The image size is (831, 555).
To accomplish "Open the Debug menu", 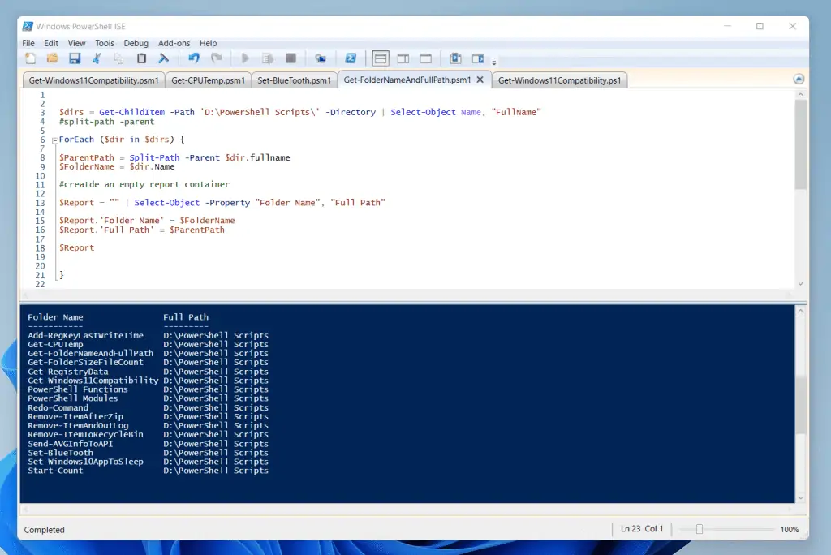I will [136, 43].
